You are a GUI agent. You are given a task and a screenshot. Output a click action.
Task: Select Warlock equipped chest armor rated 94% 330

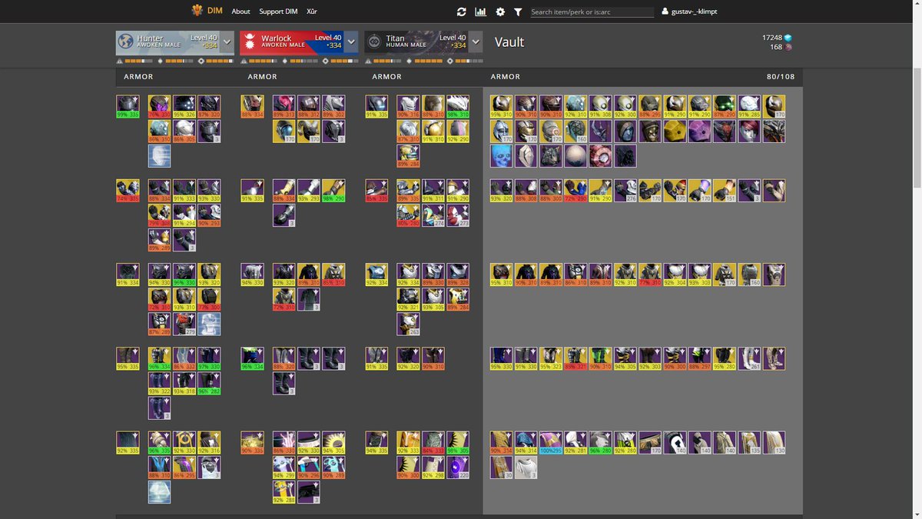tap(252, 275)
